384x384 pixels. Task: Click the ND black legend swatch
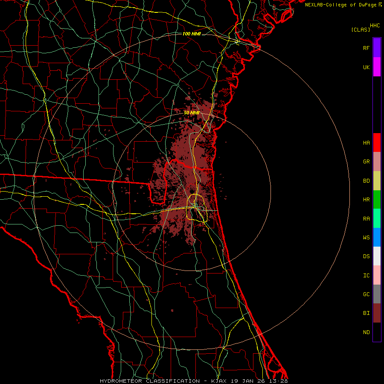(377, 332)
